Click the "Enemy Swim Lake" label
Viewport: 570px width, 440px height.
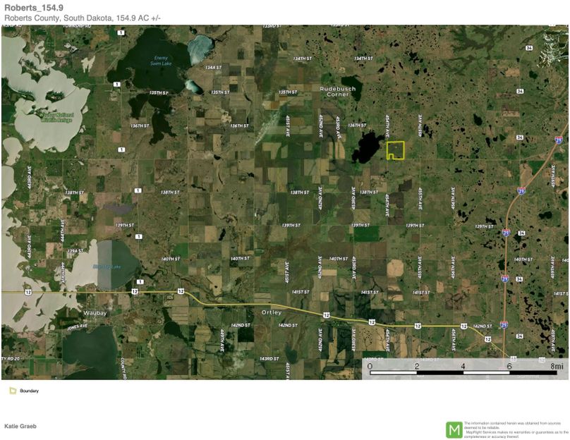[161, 61]
